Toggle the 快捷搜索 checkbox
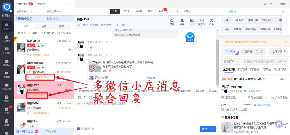The width and height of the screenshot is (290, 135). (x=78, y=129)
